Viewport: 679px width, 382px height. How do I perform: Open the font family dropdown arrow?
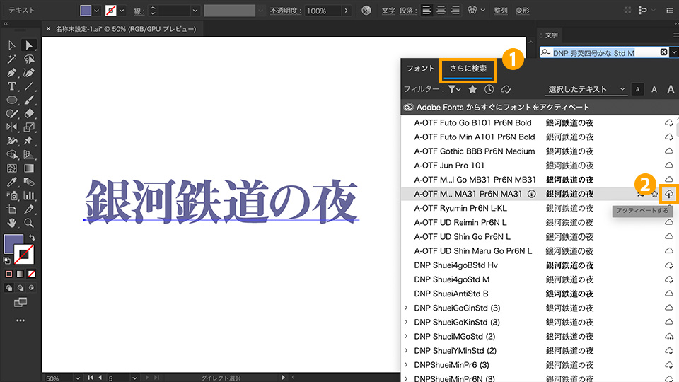pyautogui.click(x=674, y=52)
